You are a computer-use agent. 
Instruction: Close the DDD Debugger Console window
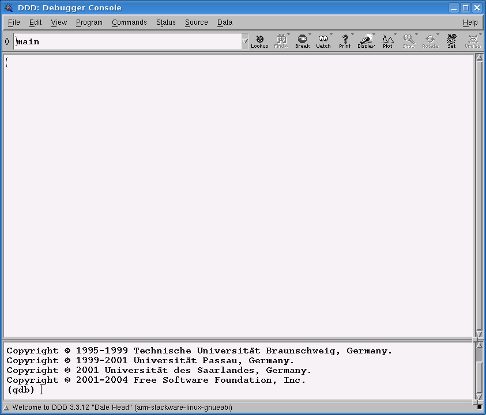click(477, 7)
